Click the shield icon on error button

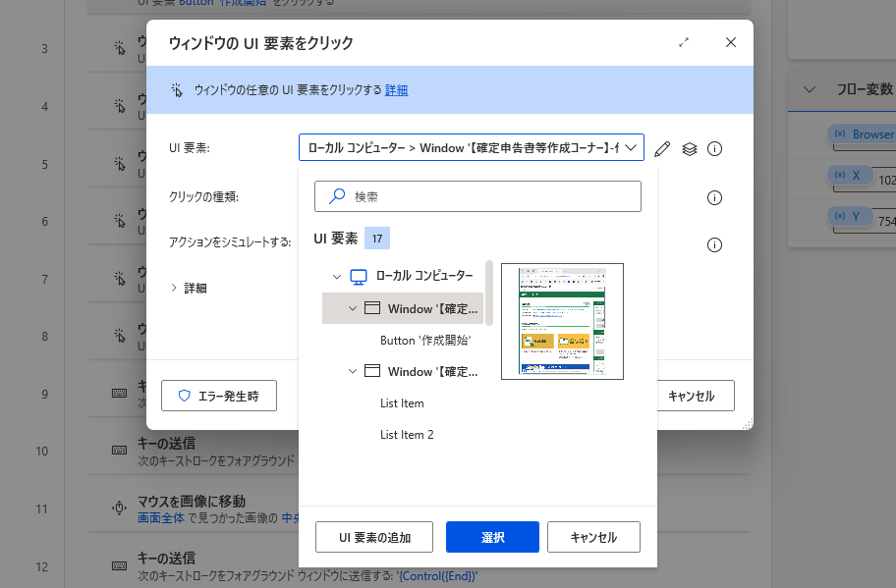(184, 396)
